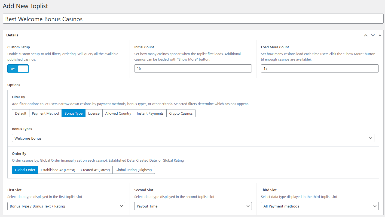This screenshot has width=385, height=217.
Task: Disable the Custom Setup toggle
Action: [x=18, y=69]
